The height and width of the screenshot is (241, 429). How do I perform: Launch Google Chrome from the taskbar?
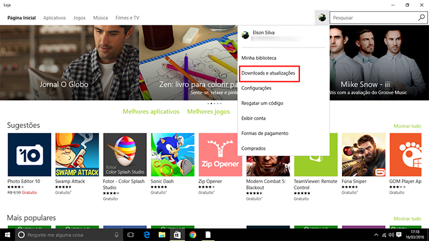pos(193,235)
